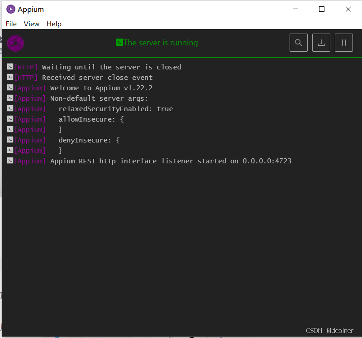Click log text 'denyInsecure: {'
Image resolution: width=362 pixels, height=338 pixels.
[89, 140]
